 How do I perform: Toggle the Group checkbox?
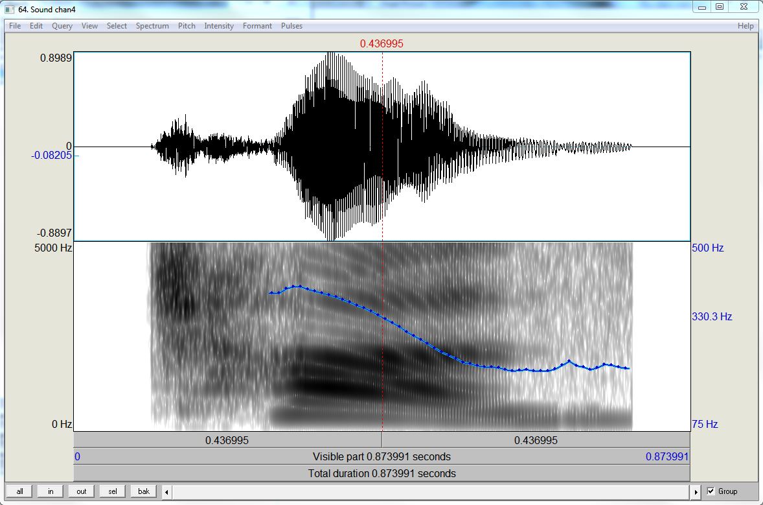[711, 491]
